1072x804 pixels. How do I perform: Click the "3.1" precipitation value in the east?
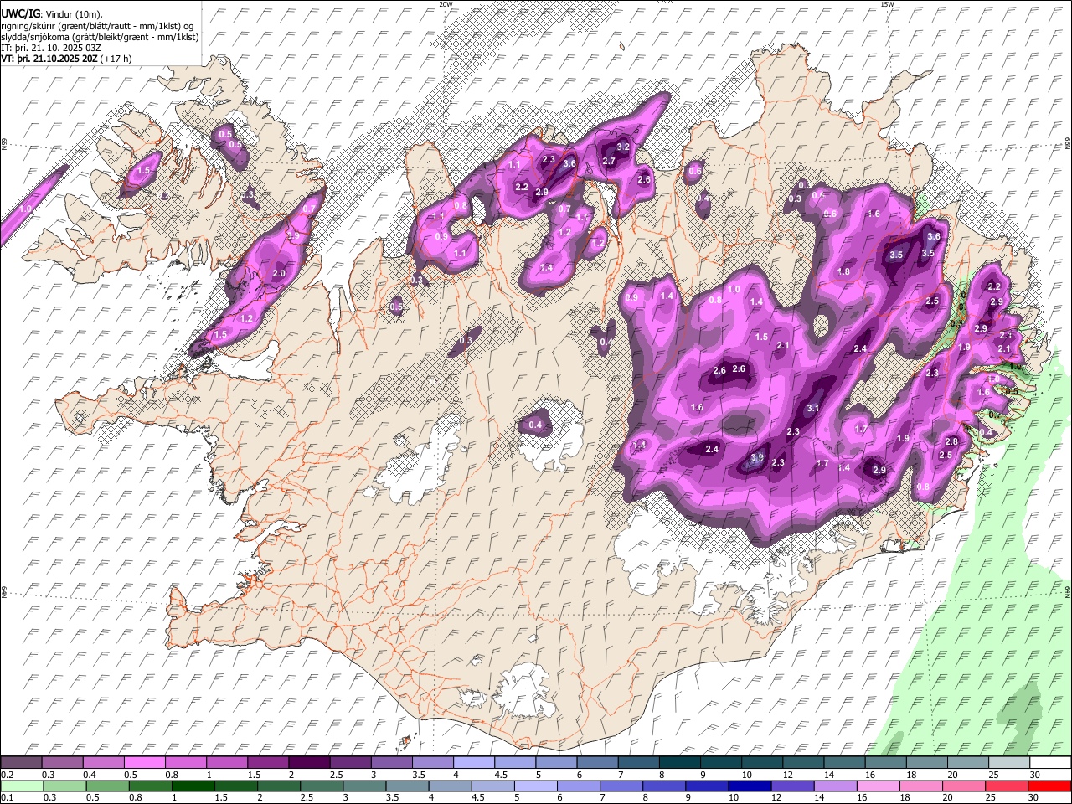[x=812, y=409]
